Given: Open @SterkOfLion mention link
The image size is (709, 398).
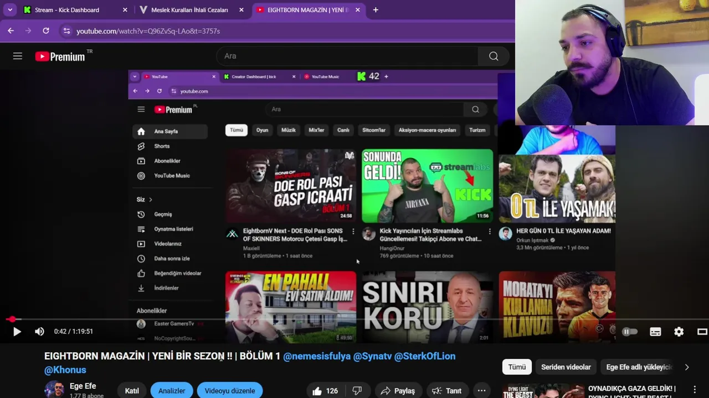Looking at the screenshot, I should (425, 356).
